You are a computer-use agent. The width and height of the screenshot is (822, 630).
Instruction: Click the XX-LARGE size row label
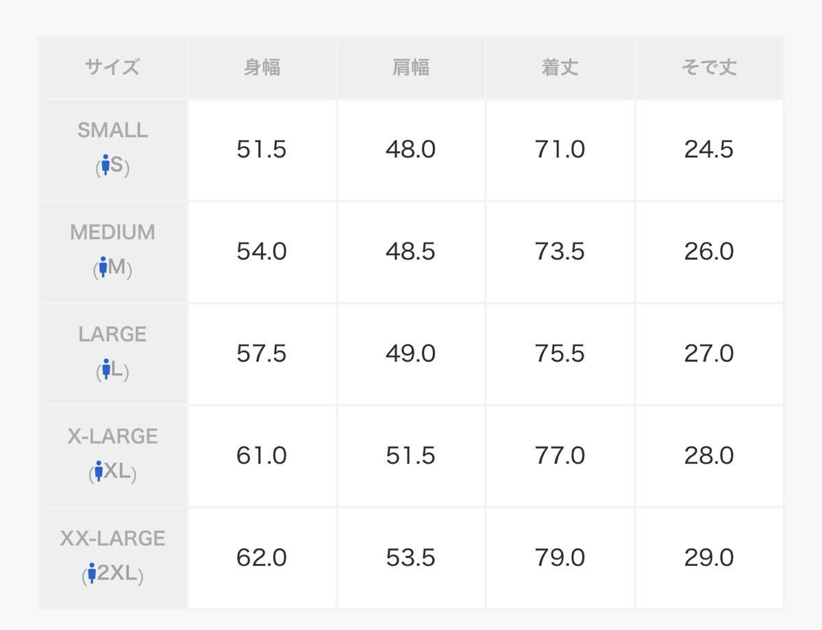(x=112, y=538)
